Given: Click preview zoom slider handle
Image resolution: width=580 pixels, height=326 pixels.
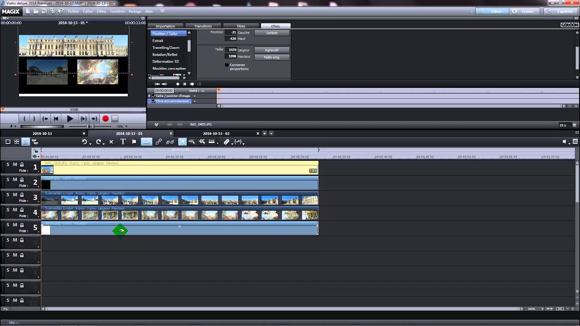Looking at the screenshot, I should point(90,126).
